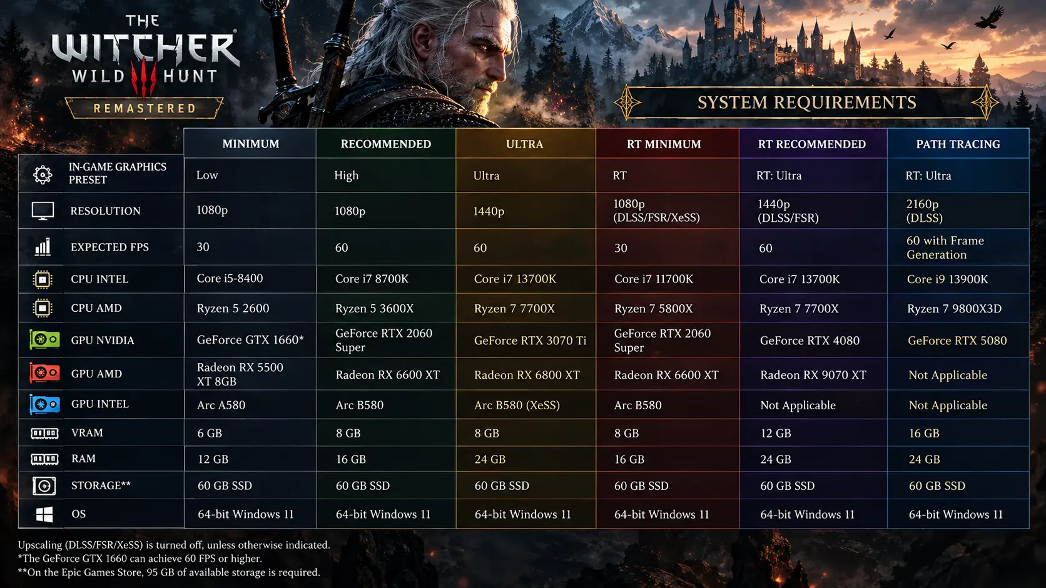Click the Windows logo icon beside OS
1046x588 pixels.
pyautogui.click(x=44, y=514)
